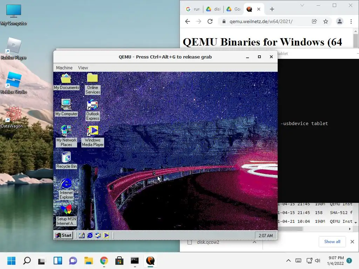Select My Computer icon in QEMU guest

[66, 108]
